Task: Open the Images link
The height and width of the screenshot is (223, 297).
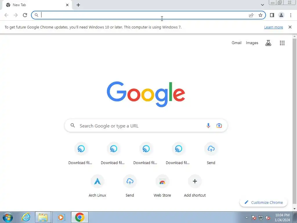Action: click(x=252, y=43)
